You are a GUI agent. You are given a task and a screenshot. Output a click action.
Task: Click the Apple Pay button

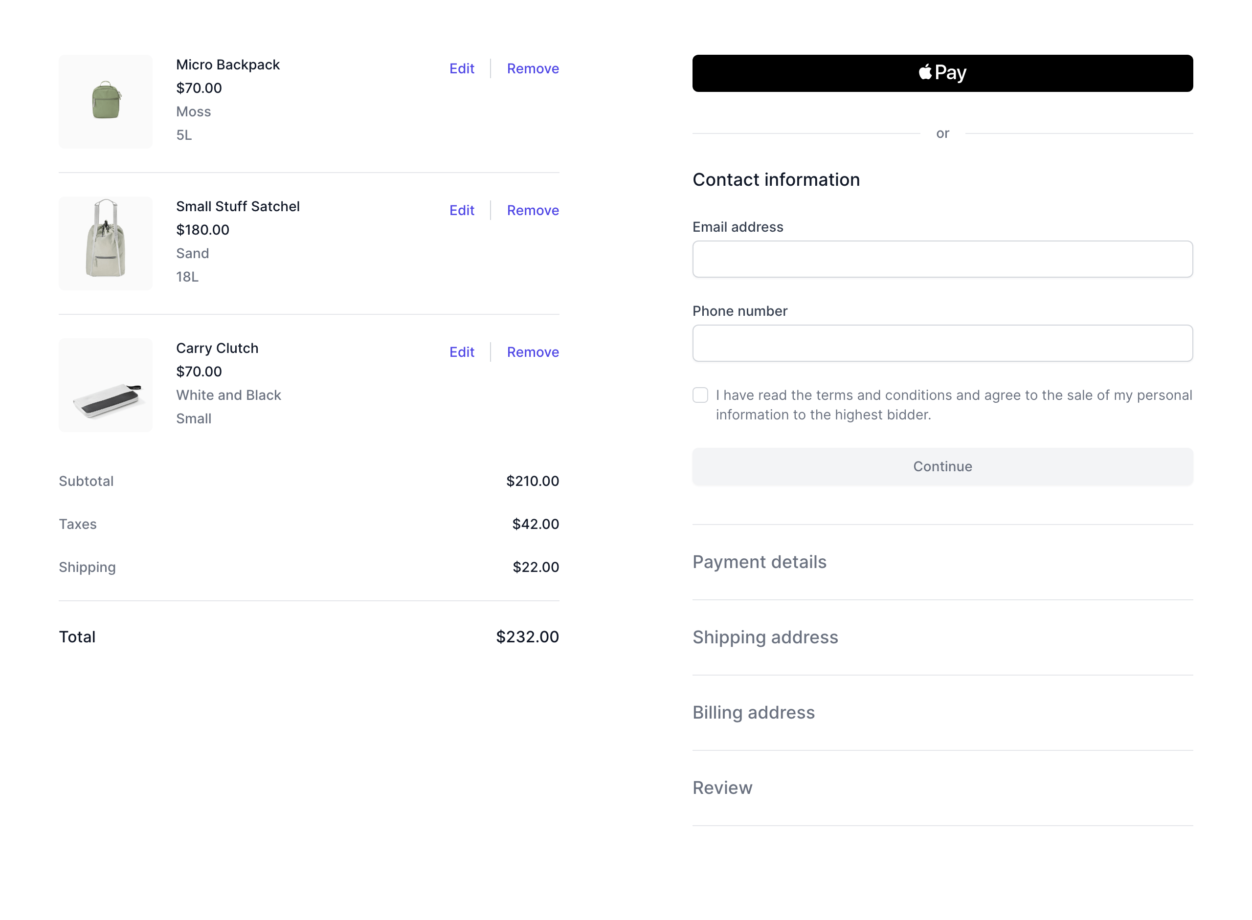point(942,73)
